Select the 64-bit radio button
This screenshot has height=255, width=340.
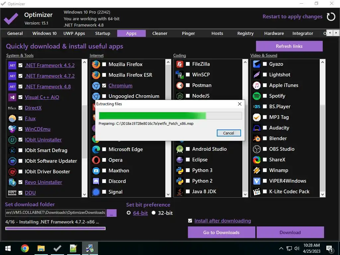tap(128, 213)
